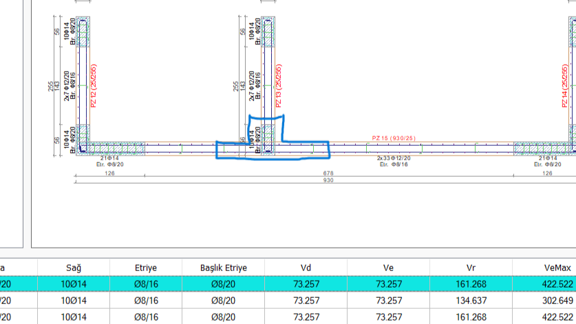
Task: Select 10Ø14 in the row with 134.637
Action: coord(74,301)
